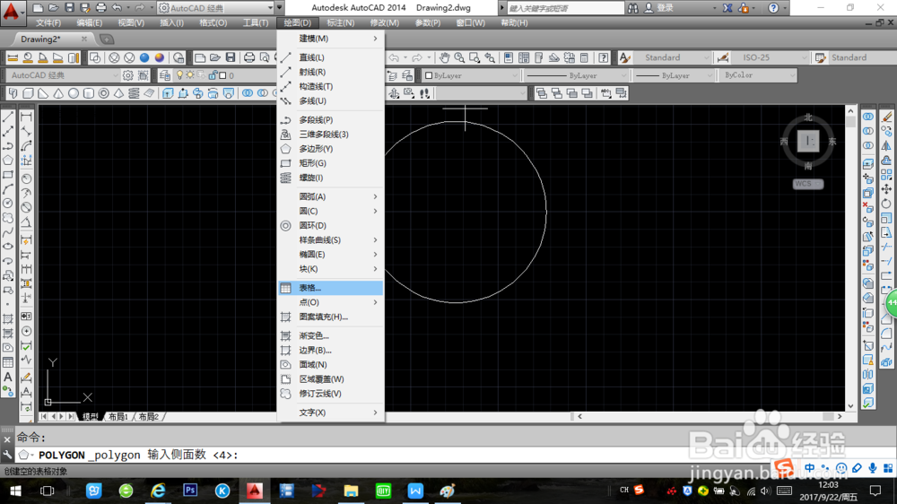The width and height of the screenshot is (897, 504).
Task: Open Windows notification center icon
Action: [x=875, y=491]
